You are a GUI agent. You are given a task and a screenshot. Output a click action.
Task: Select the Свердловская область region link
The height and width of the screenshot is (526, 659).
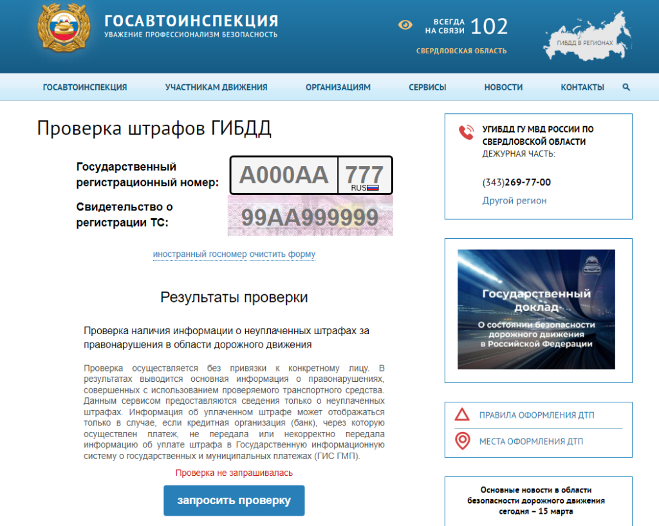point(461,51)
